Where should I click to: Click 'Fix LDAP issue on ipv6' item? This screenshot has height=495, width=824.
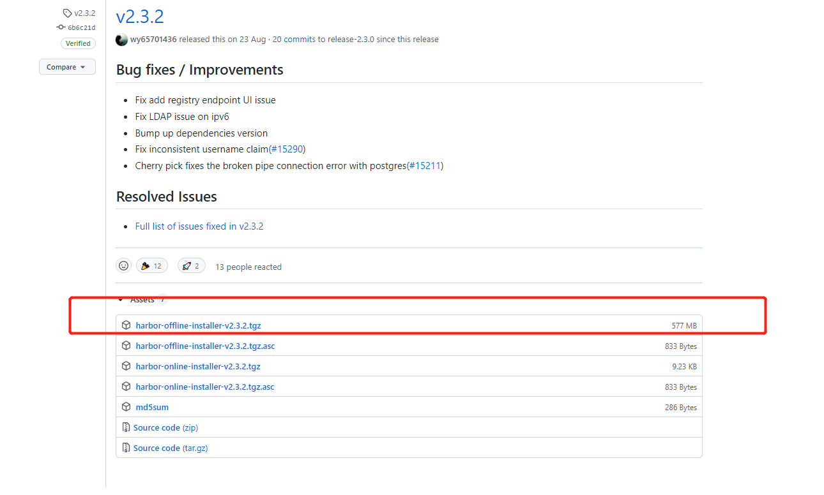pyautogui.click(x=182, y=117)
